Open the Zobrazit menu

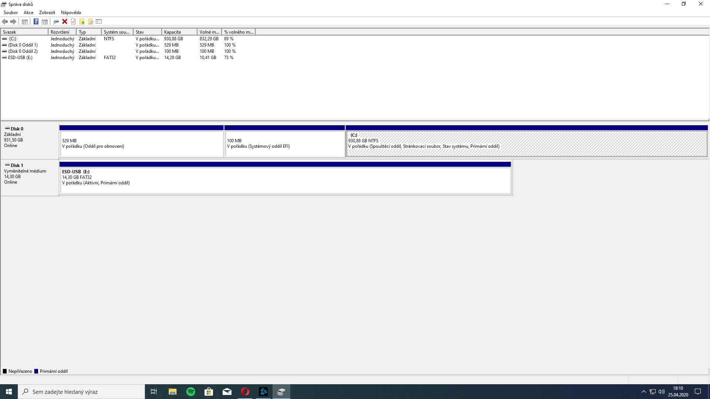(x=47, y=13)
